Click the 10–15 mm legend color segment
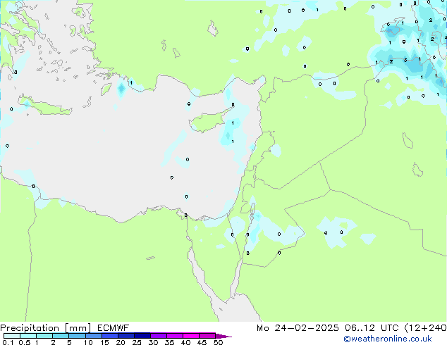The height and width of the screenshot is (345, 447). point(93,336)
